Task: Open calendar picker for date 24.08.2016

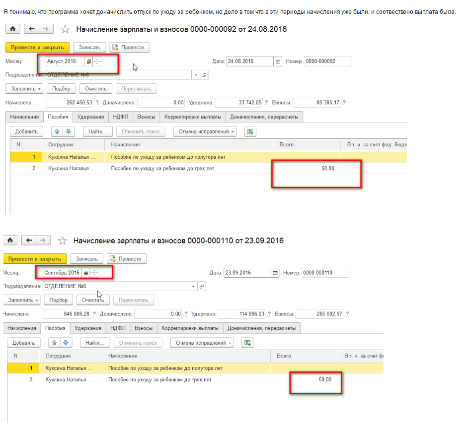Action: pyautogui.click(x=278, y=61)
